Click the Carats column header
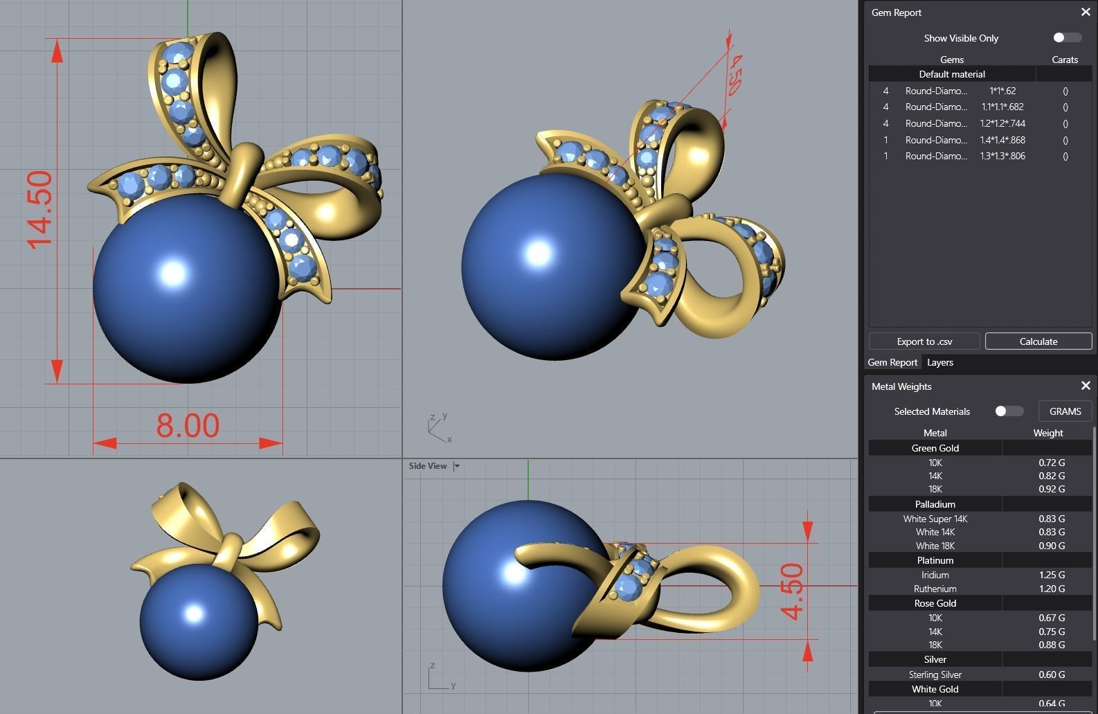 pyautogui.click(x=1065, y=60)
